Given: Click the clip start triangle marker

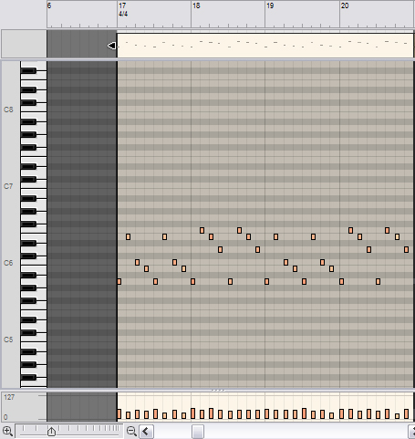Looking at the screenshot, I should (111, 46).
